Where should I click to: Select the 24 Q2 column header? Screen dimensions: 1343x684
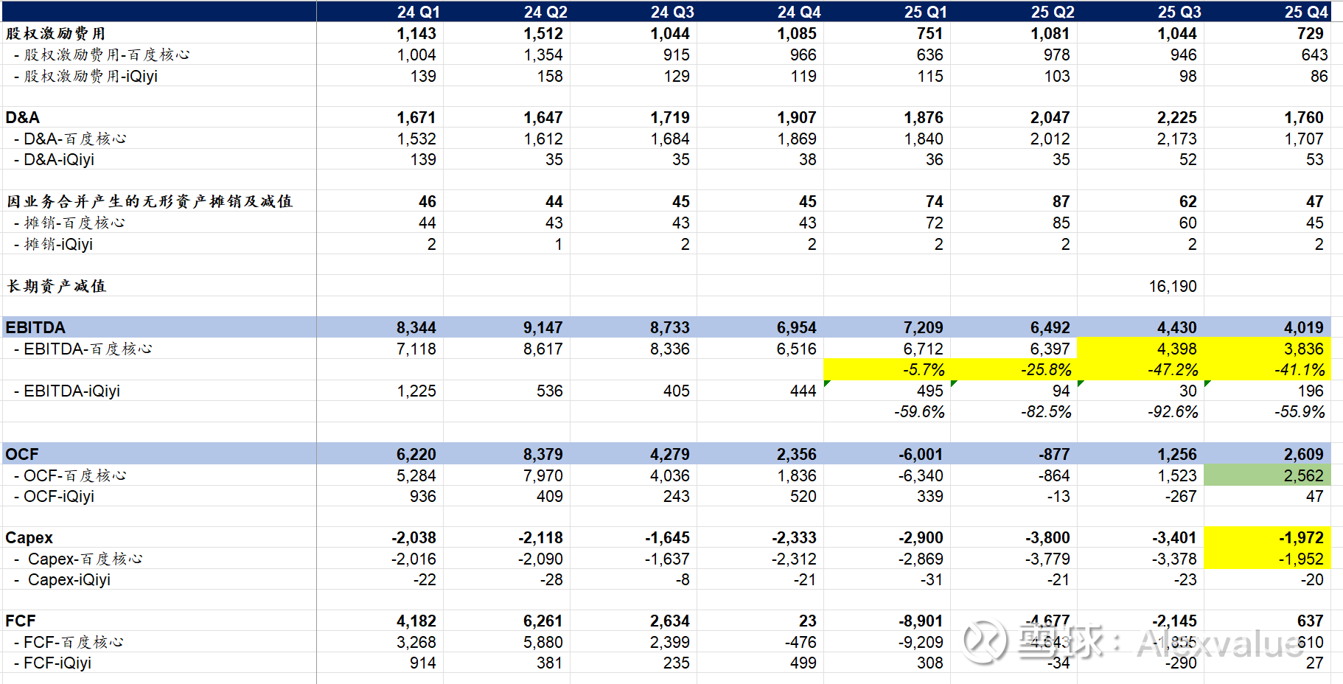545,12
